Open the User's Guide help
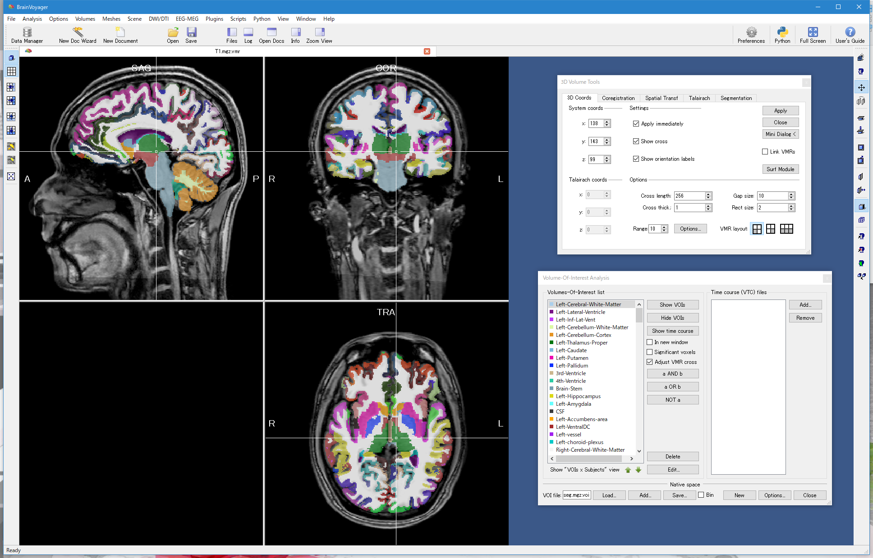Viewport: 873px width, 558px height. (850, 35)
